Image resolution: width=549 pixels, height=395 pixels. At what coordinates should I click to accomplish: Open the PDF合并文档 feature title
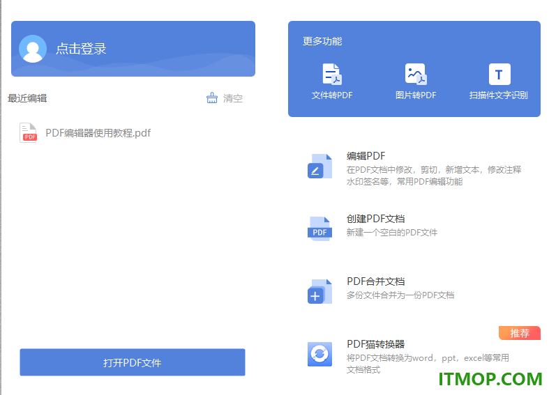pyautogui.click(x=376, y=281)
